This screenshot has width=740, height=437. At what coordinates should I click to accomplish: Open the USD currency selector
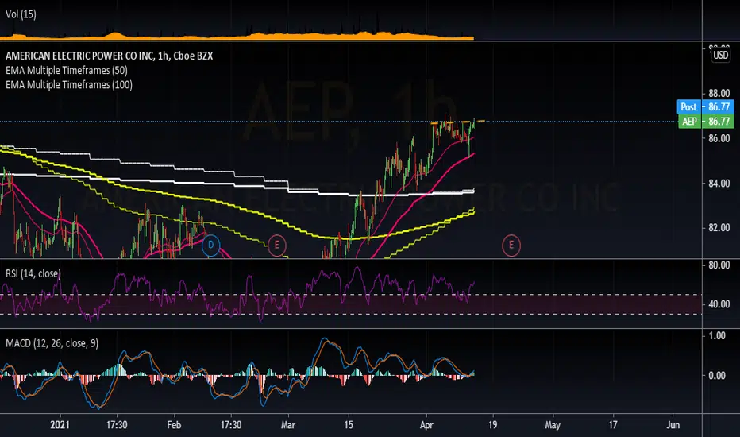721,56
